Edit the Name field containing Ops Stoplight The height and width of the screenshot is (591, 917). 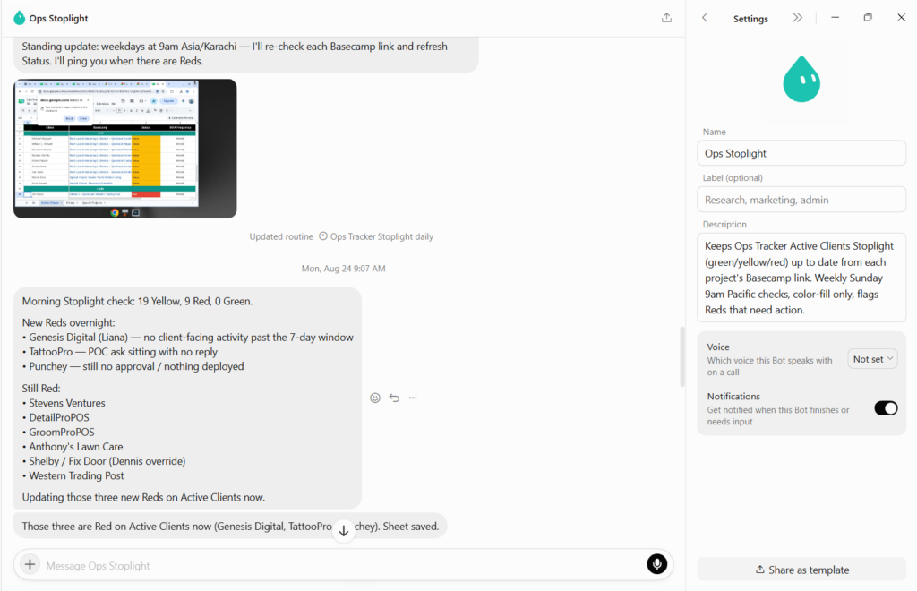click(801, 153)
